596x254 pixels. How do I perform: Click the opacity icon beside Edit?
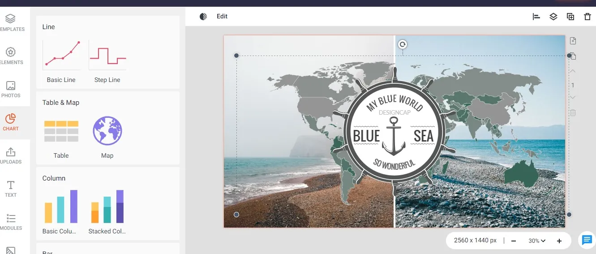click(203, 17)
